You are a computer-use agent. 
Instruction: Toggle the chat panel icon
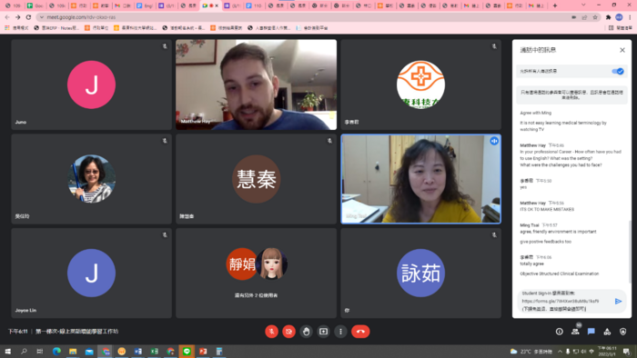[591, 332]
